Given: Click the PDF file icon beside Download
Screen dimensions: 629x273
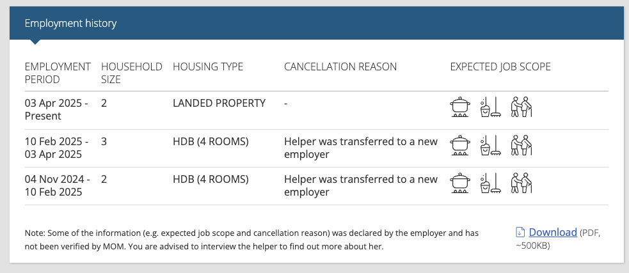Looking at the screenshot, I should 520,232.
